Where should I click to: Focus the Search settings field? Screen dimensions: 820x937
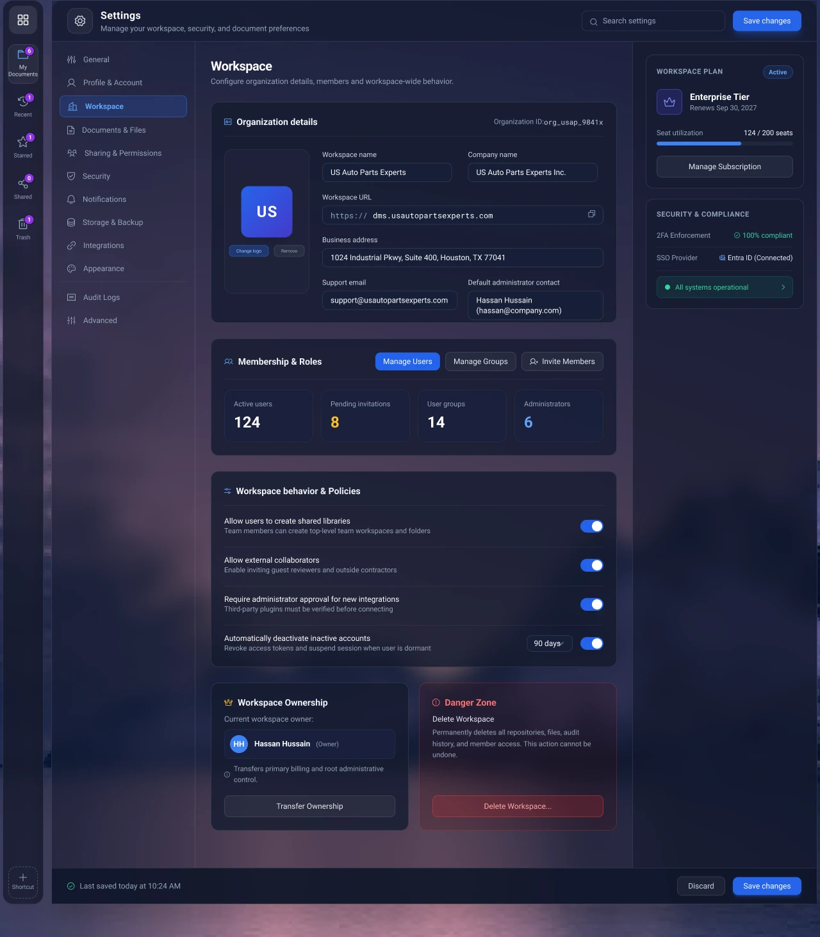(x=653, y=21)
